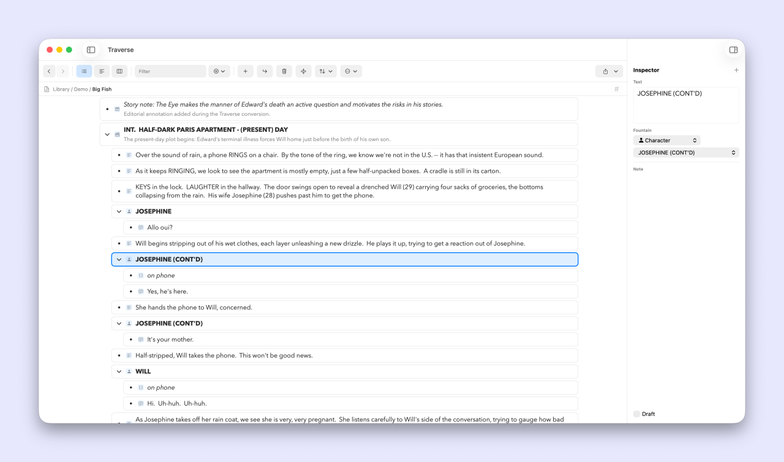Screen dimensions: 784x462
Task: Click the dialogue icon beside 'Yes, he's here.'
Action: pyautogui.click(x=141, y=292)
